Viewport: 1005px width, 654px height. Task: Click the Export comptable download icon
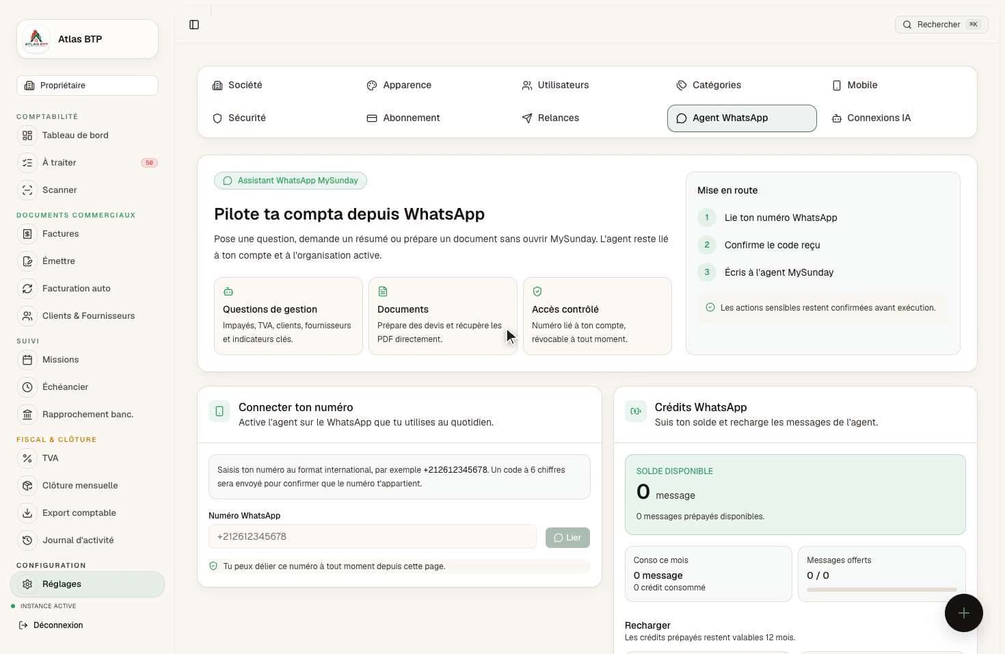tap(27, 513)
